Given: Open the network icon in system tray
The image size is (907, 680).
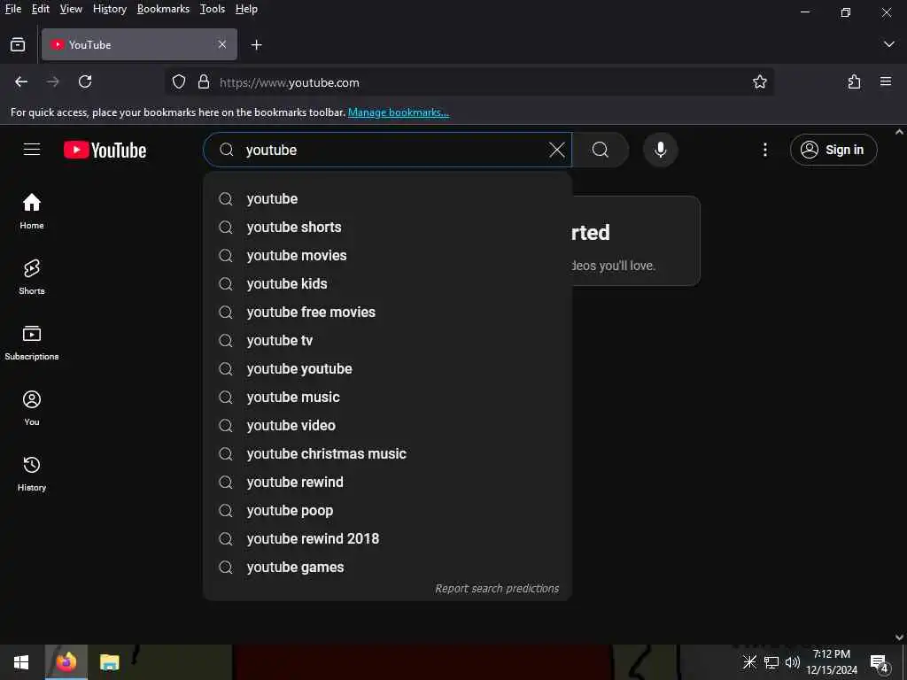Looking at the screenshot, I should [x=771, y=662].
